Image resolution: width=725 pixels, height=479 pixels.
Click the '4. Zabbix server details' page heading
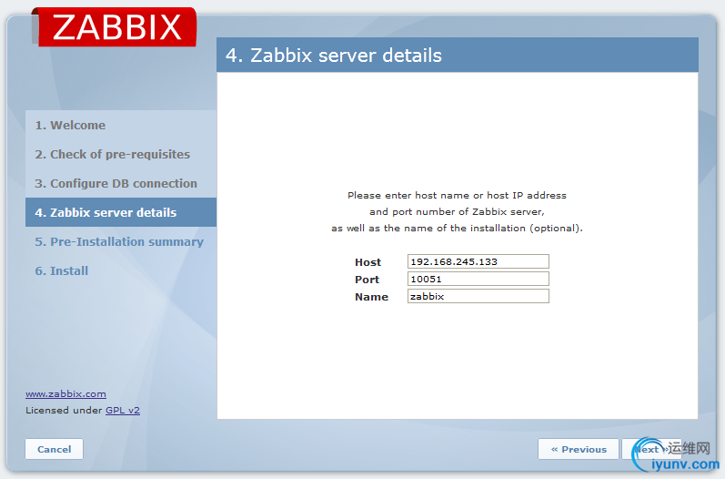click(x=334, y=55)
